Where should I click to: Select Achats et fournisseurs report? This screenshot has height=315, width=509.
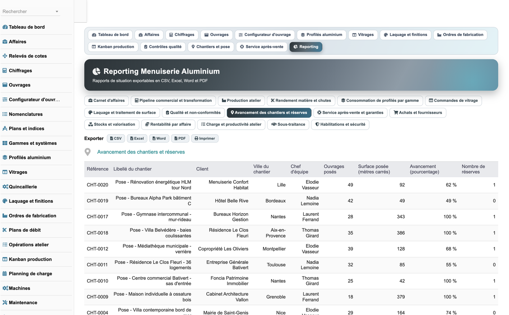coord(418,113)
